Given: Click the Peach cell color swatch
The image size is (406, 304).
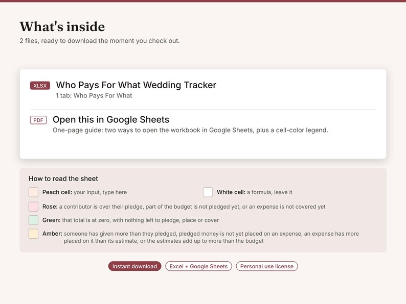Looking at the screenshot, I should [33, 192].
